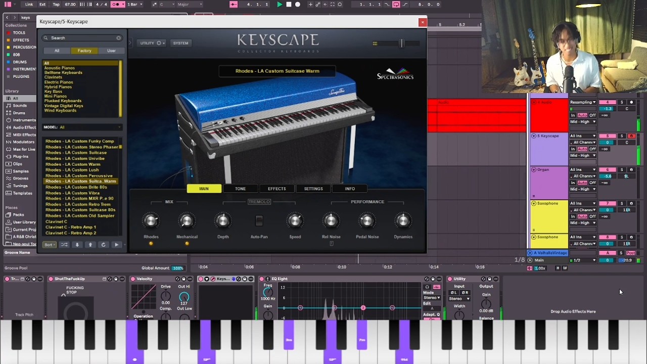
Task: Step to the next patch with down arrow
Action: (77, 245)
